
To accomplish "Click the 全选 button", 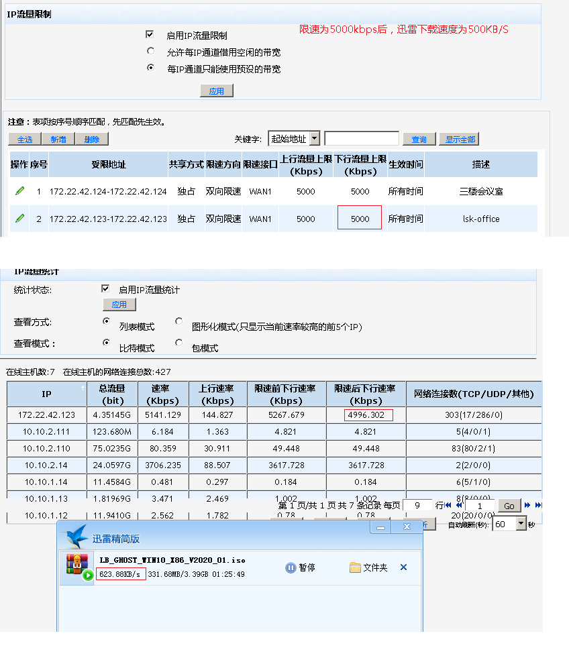I will coord(25,139).
